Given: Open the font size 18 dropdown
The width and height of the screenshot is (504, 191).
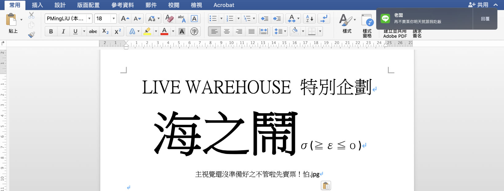Looking at the screenshot, I should click(113, 19).
